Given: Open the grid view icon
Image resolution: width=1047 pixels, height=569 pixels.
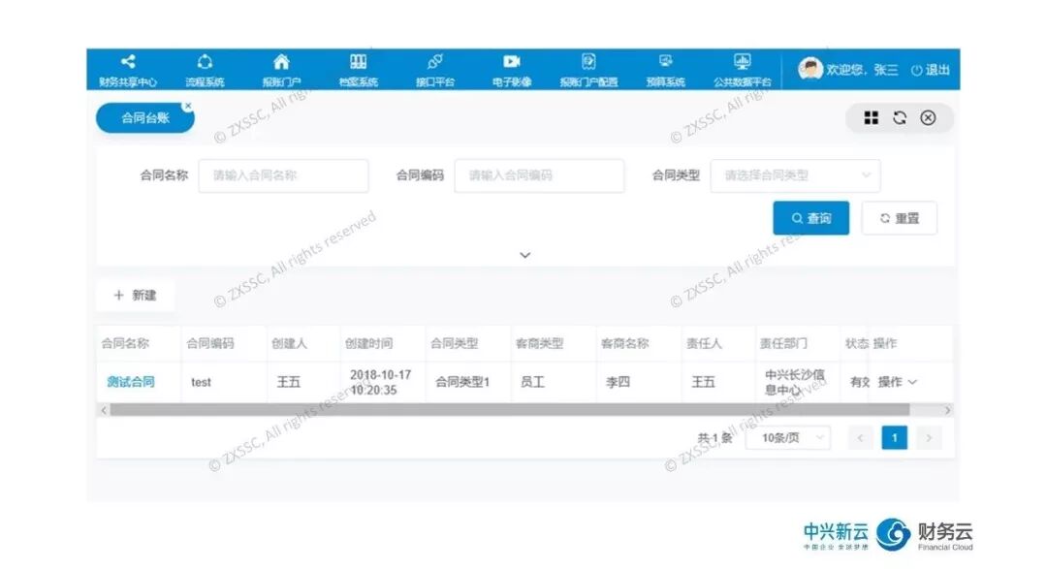Looking at the screenshot, I should [871, 118].
